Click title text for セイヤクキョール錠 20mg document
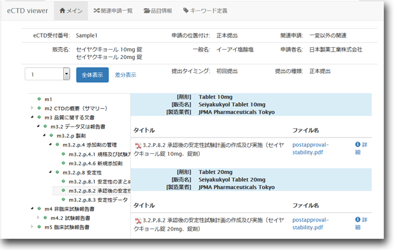This screenshot has width=395, height=250. point(209,224)
